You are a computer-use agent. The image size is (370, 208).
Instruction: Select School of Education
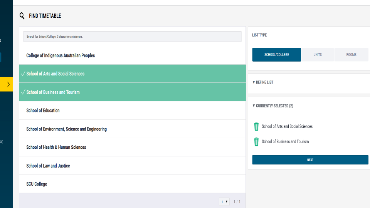(x=132, y=111)
